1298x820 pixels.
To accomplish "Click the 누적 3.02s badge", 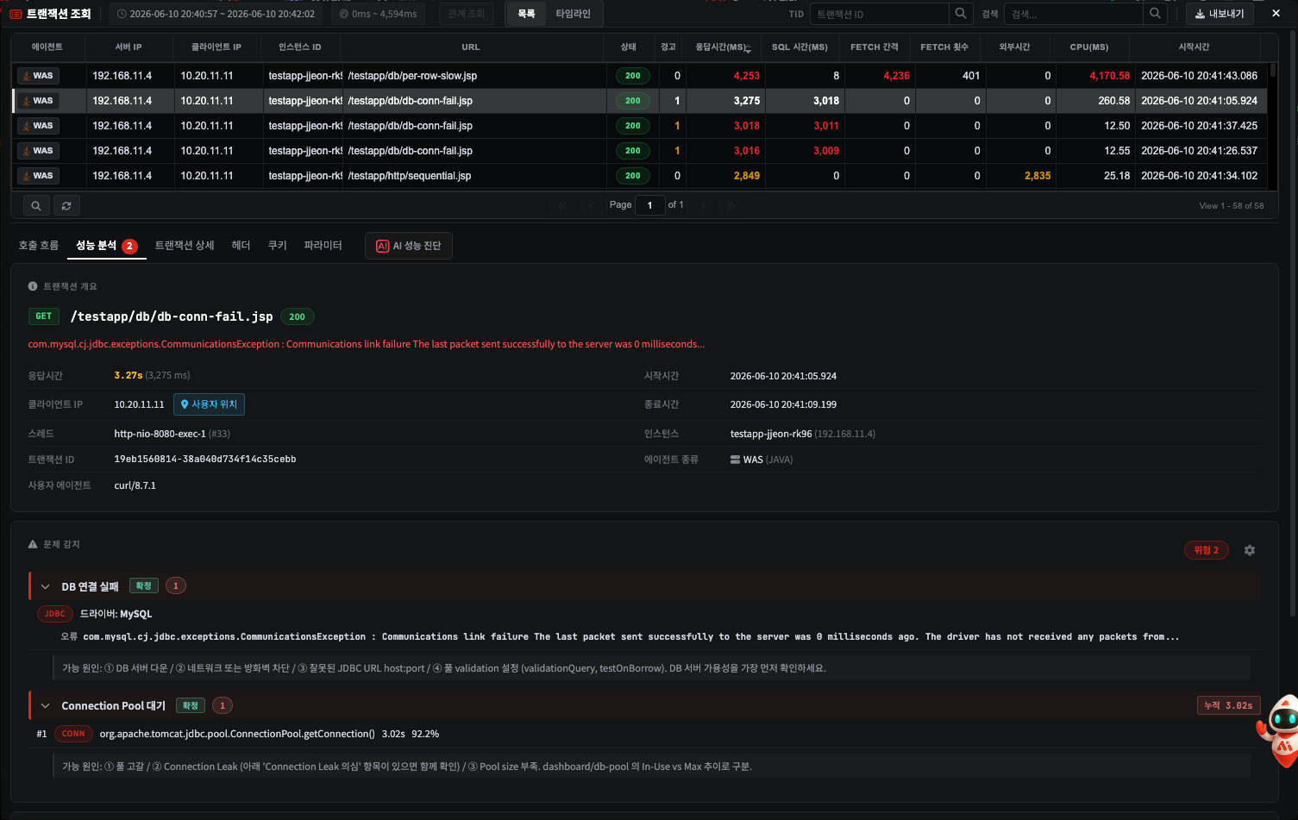I will [x=1229, y=705].
